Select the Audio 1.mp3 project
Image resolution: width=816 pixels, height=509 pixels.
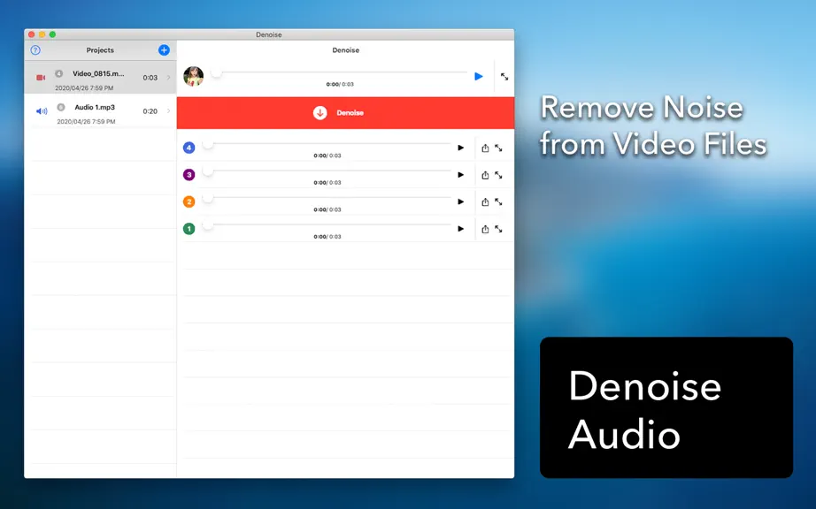click(x=100, y=111)
